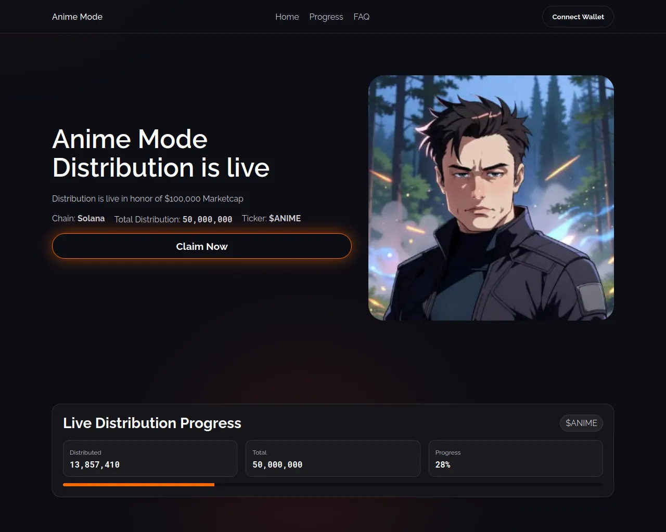Click the $ANIME badge in progress panel

(x=581, y=423)
